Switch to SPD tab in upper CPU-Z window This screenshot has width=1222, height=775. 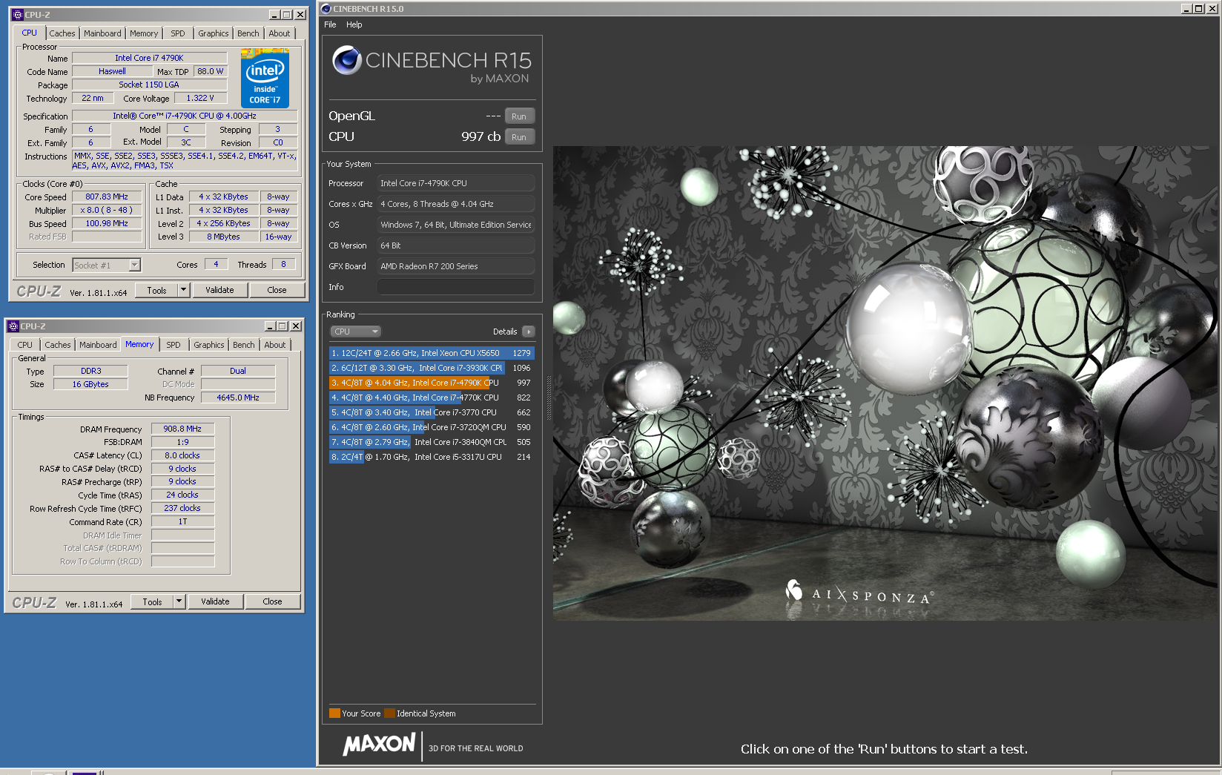tap(178, 33)
